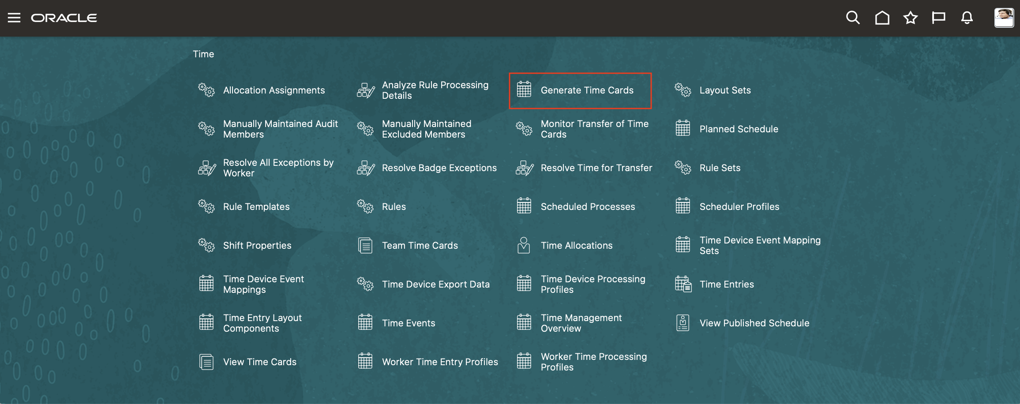Open the Favorites star menu

point(910,18)
